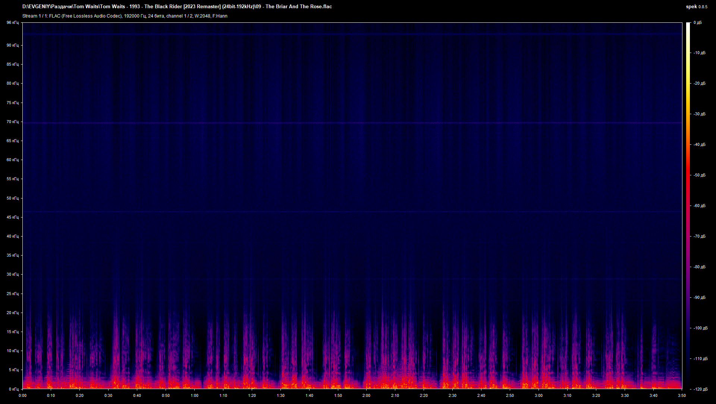This screenshot has height=404, width=716.
Task: Click the 60 кГц frequency label
Action: coord(12,160)
